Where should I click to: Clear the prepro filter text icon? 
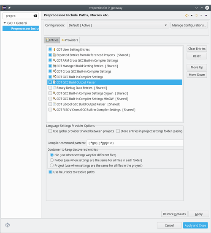[x=35, y=16]
